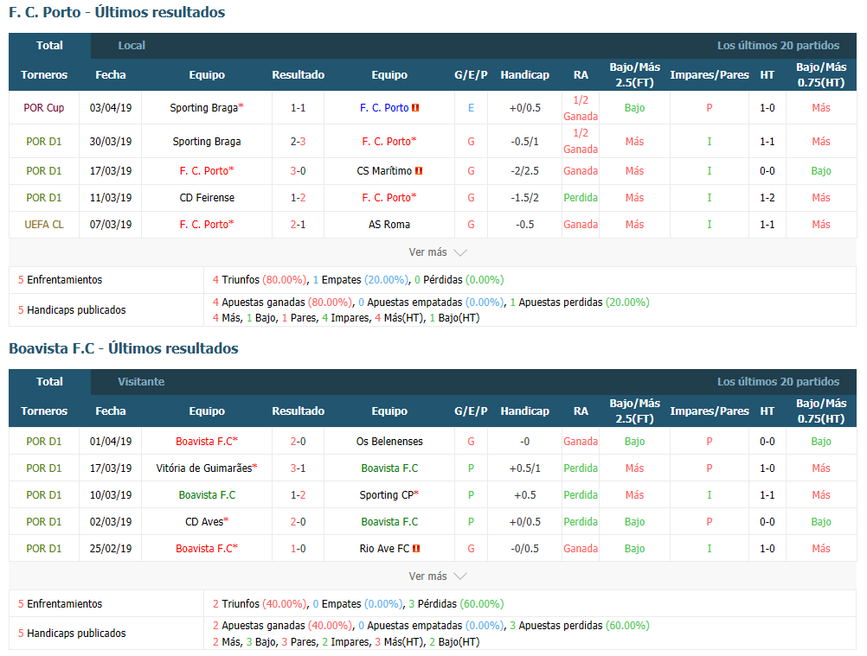Viewport: 867px width, 656px height.
Task: Click 5 Enfrentamientos under Boavista results
Action: [x=61, y=604]
